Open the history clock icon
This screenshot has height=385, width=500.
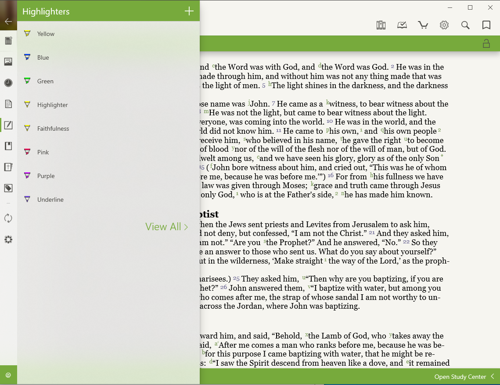8,82
